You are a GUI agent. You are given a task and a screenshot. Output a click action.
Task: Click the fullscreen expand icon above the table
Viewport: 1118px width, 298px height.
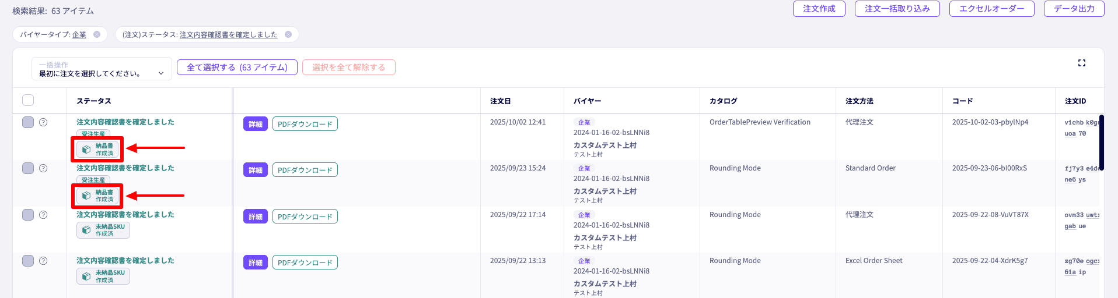pyautogui.click(x=1081, y=63)
